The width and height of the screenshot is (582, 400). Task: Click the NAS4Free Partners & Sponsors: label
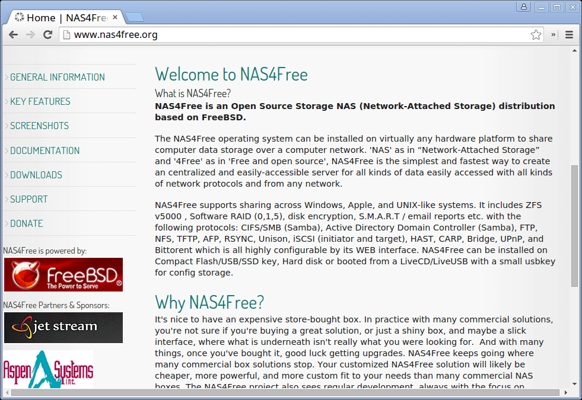click(x=56, y=305)
